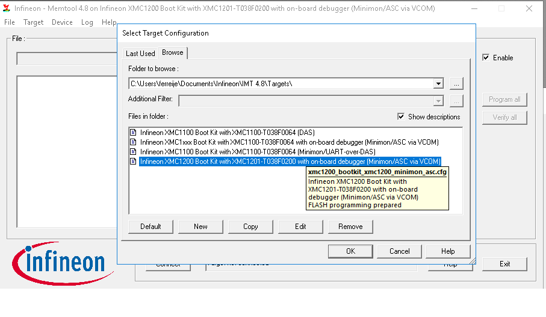The height and width of the screenshot is (317, 546).
Task: Open the File menu
Action: 10,22
